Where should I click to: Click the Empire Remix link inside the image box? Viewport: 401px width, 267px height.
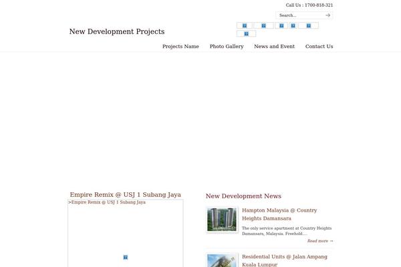click(x=108, y=202)
